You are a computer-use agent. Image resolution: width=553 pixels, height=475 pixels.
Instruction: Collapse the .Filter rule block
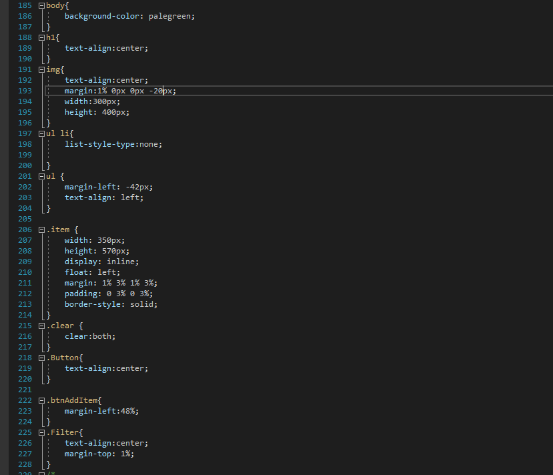pyautogui.click(x=41, y=433)
